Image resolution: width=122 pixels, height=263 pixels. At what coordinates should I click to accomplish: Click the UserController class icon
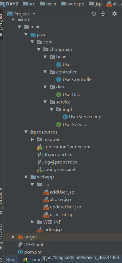(58, 79)
